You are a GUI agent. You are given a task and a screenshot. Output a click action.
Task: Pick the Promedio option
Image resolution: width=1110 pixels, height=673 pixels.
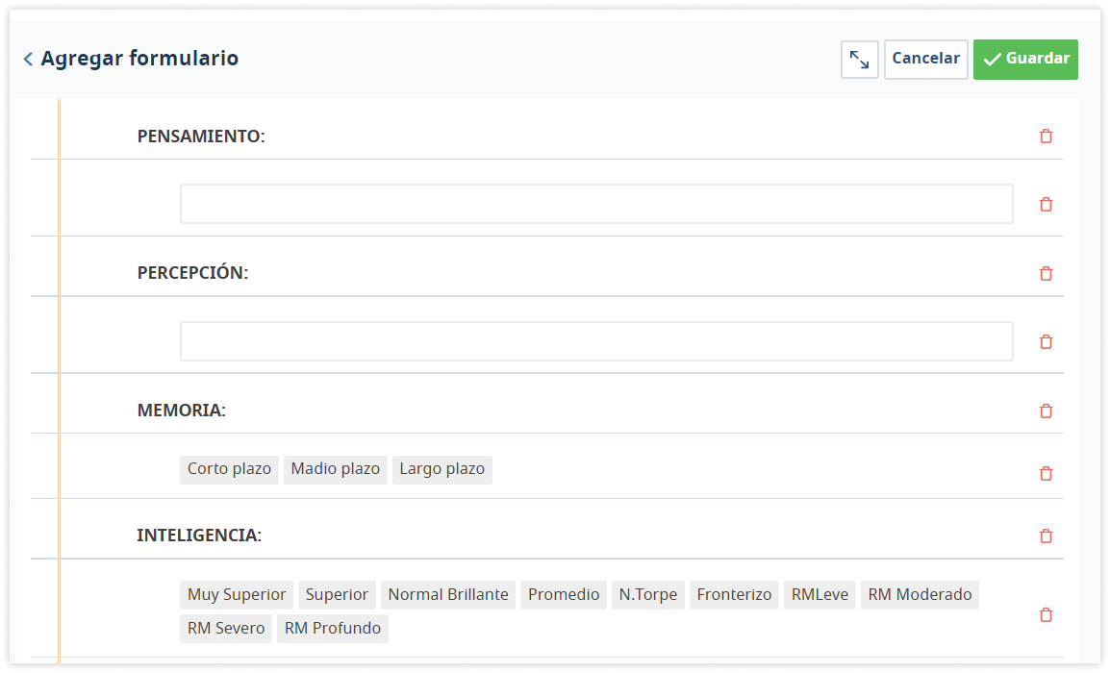pyautogui.click(x=564, y=594)
